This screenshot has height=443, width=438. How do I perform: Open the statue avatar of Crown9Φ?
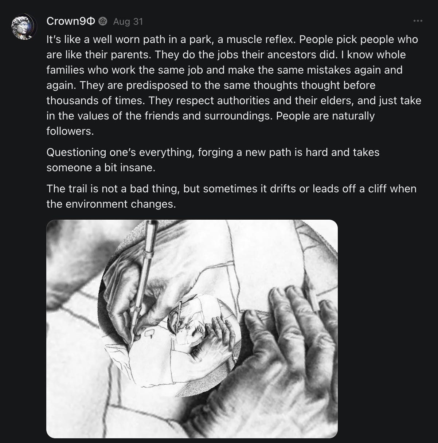(24, 27)
